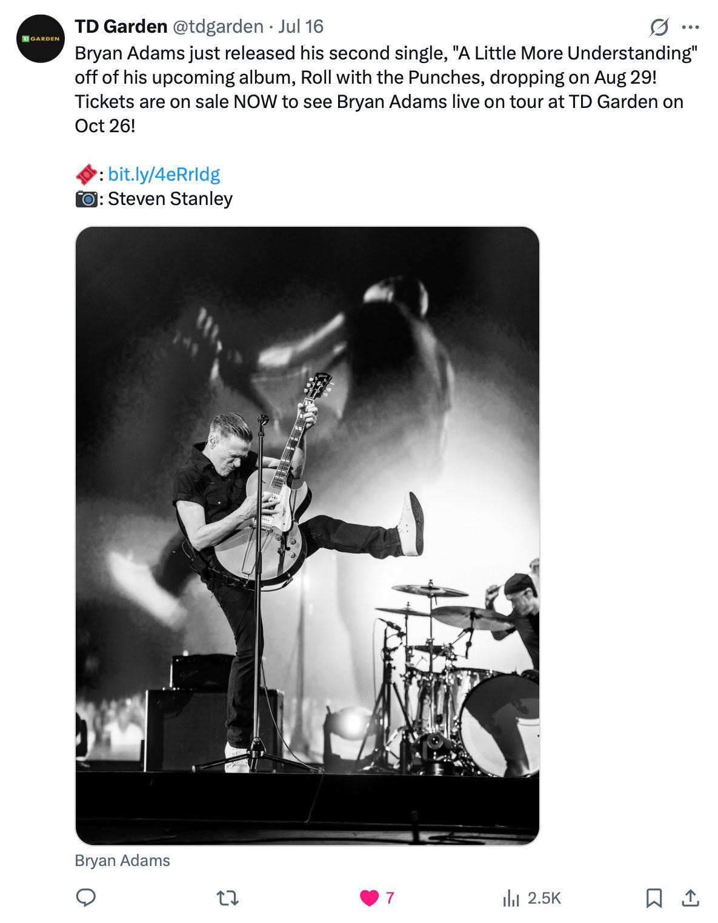Share the post with upload arrow icon

[690, 898]
